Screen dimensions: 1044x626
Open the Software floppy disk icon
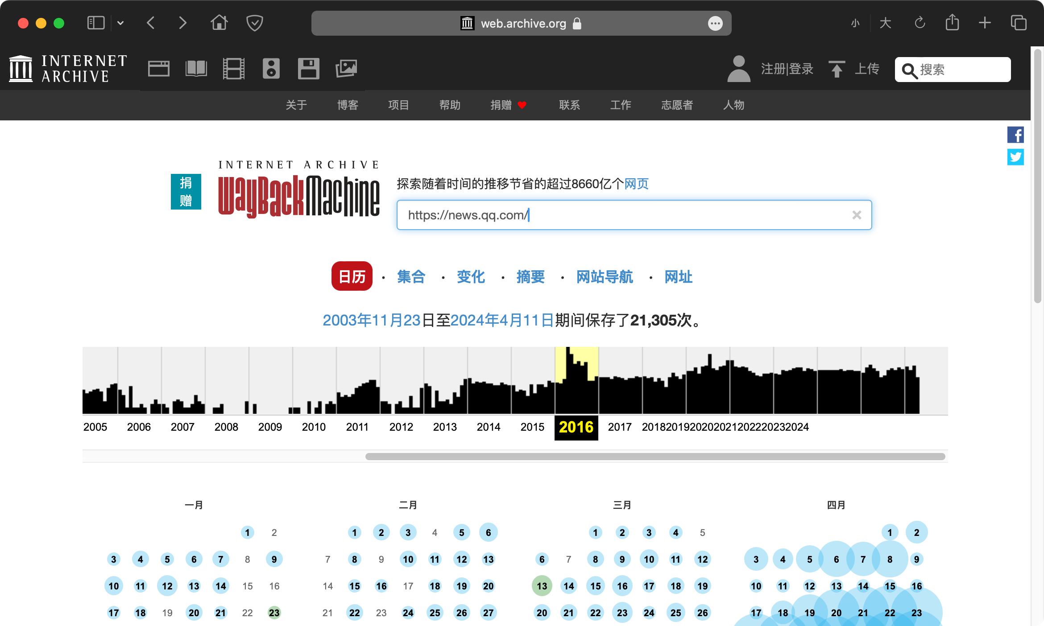click(309, 69)
